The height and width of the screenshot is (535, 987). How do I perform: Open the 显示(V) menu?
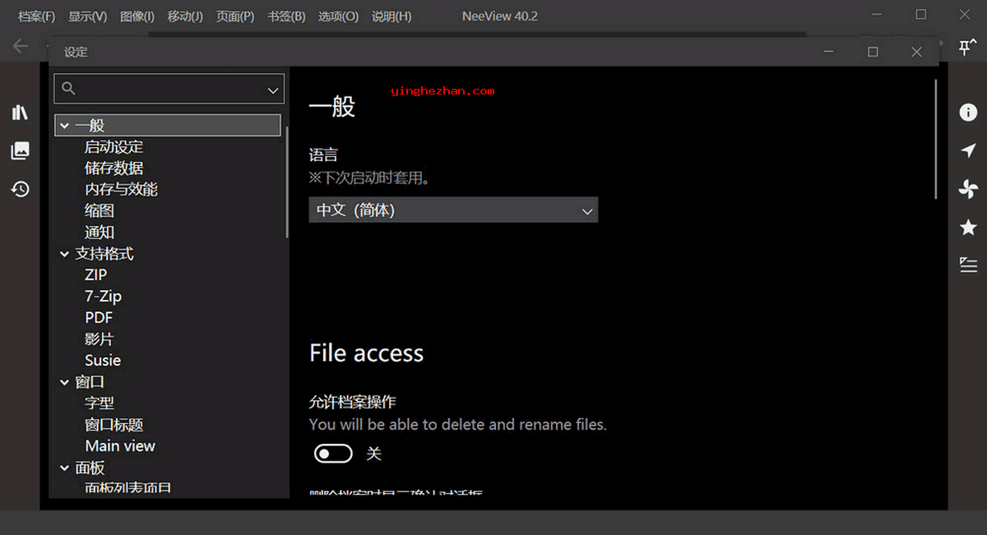(x=87, y=16)
